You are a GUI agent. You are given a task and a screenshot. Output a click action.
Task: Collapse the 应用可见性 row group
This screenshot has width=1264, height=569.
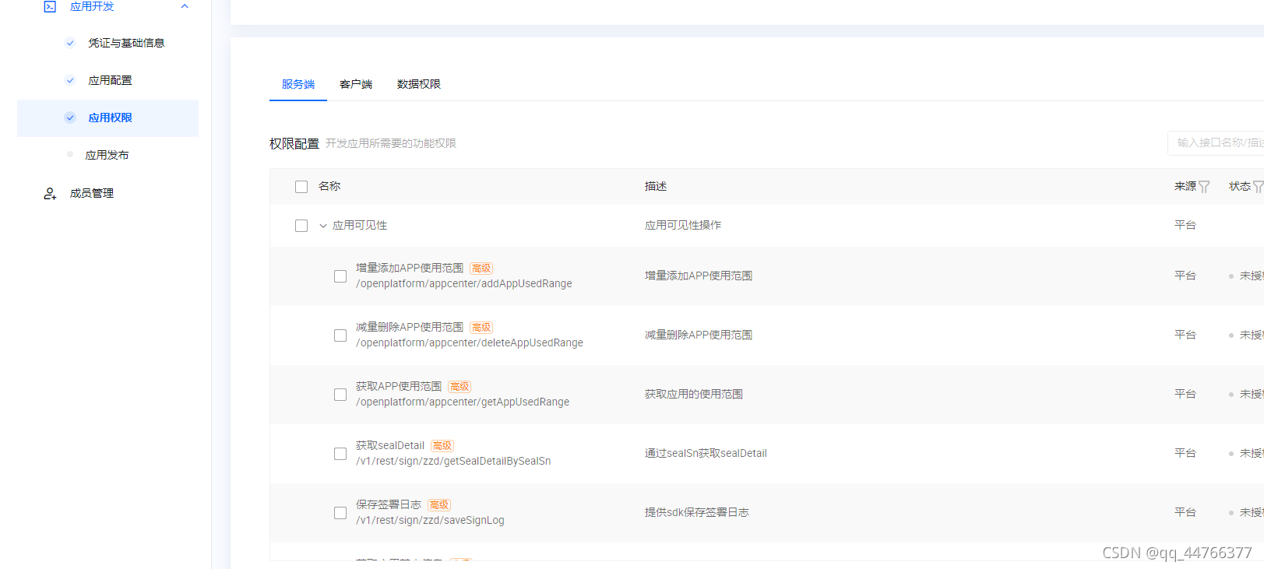[x=323, y=226]
